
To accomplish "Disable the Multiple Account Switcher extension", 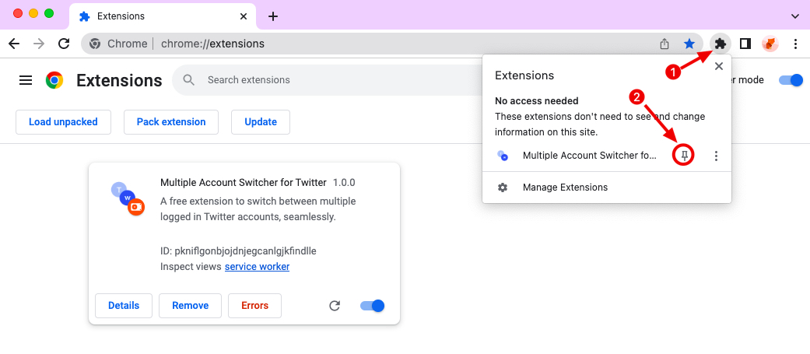I will 373,306.
